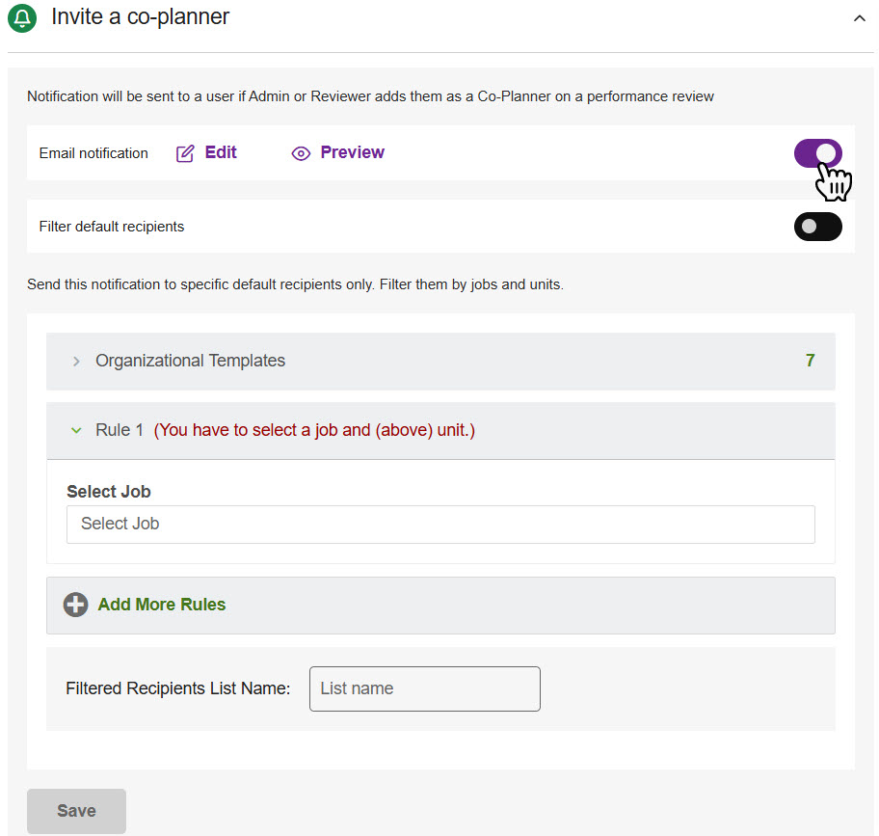Click the plus icon for adding rules
The image size is (879, 836).
(75, 605)
